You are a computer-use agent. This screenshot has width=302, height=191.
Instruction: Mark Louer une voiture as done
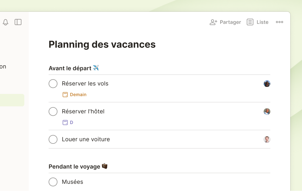[53, 139]
